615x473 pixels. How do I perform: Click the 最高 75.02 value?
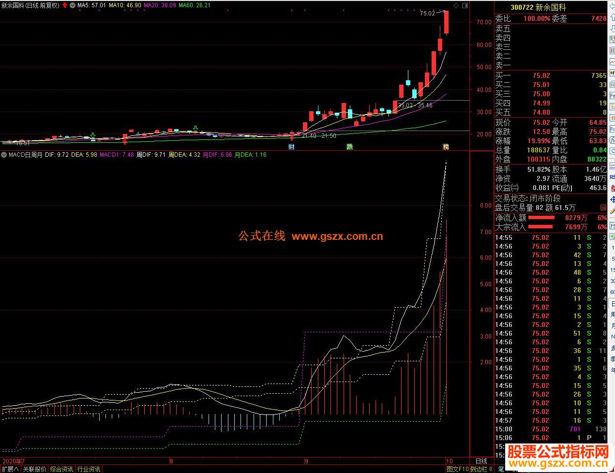coord(598,132)
